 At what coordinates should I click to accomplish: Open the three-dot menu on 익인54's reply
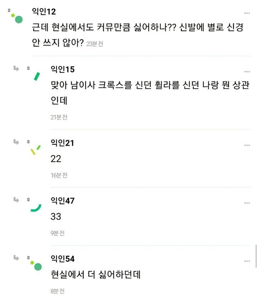(247, 261)
